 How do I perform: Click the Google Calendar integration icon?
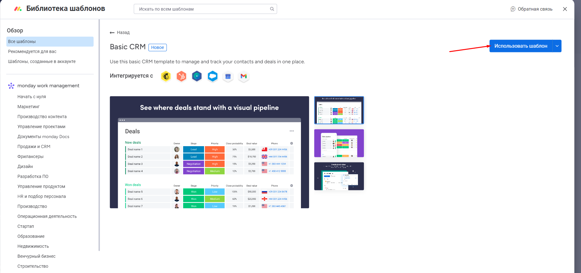coord(228,76)
